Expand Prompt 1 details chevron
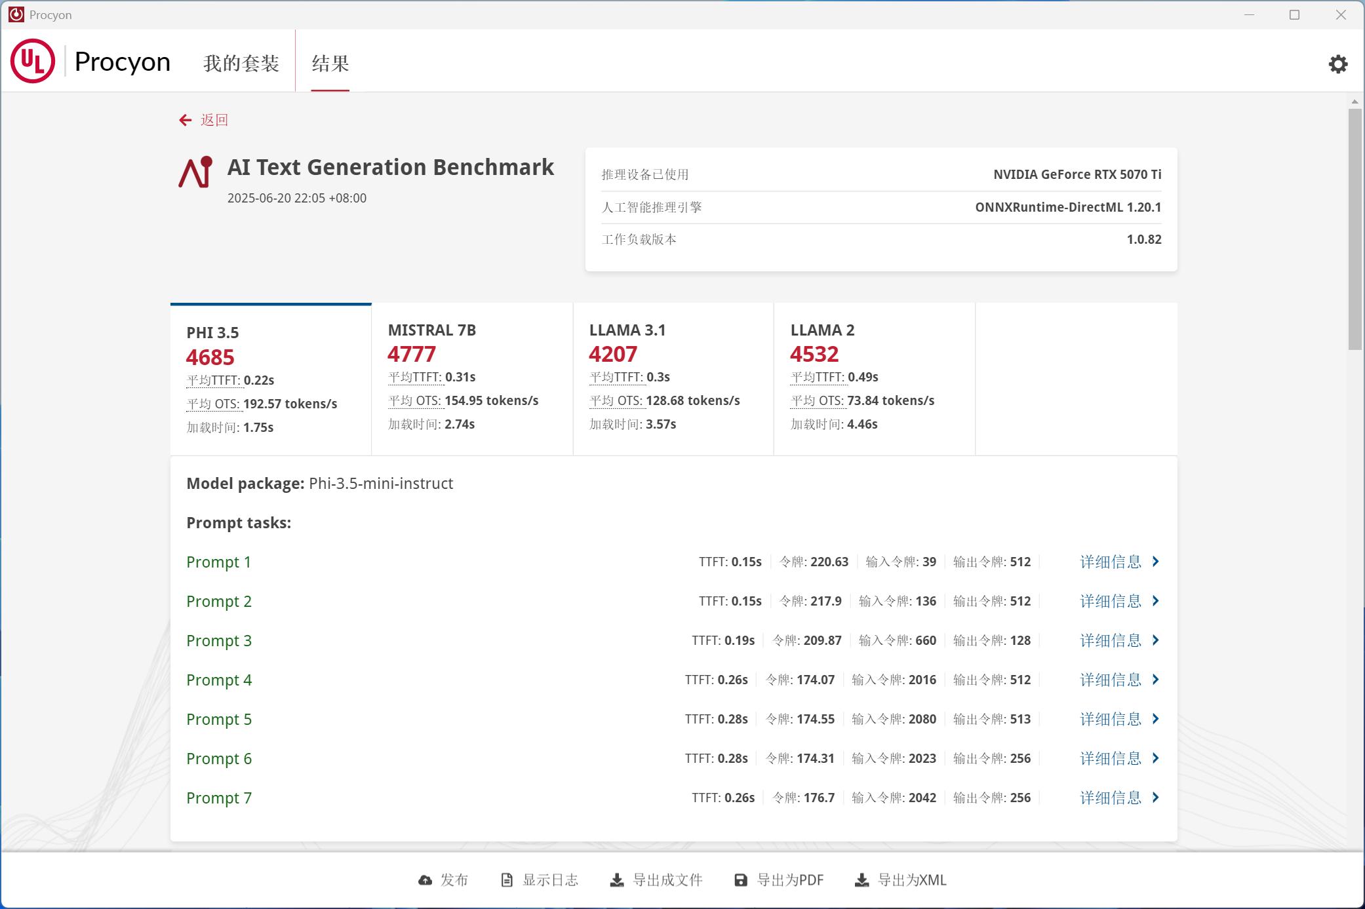Image resolution: width=1365 pixels, height=909 pixels. (x=1156, y=562)
